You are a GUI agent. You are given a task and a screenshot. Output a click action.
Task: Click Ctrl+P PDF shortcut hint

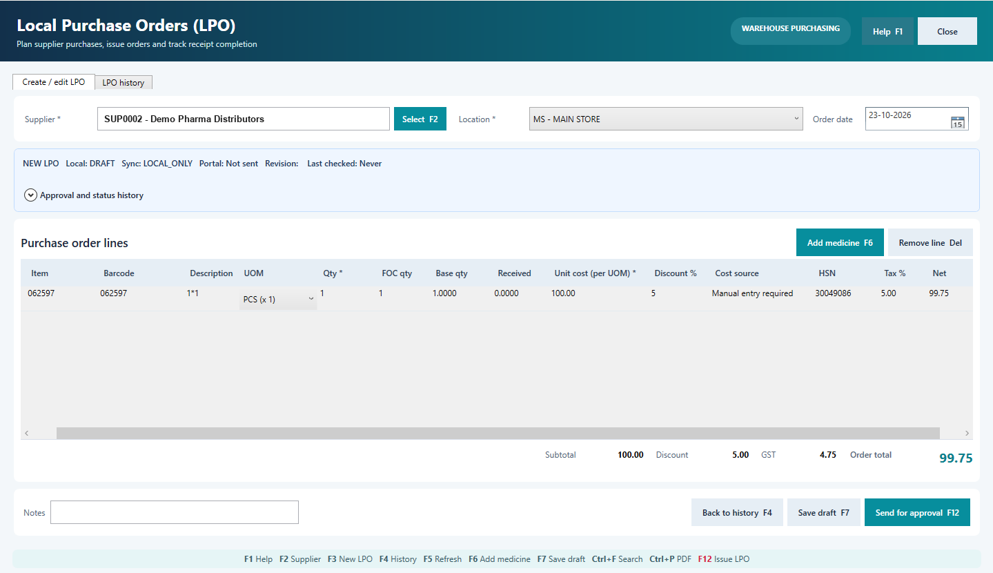670,559
